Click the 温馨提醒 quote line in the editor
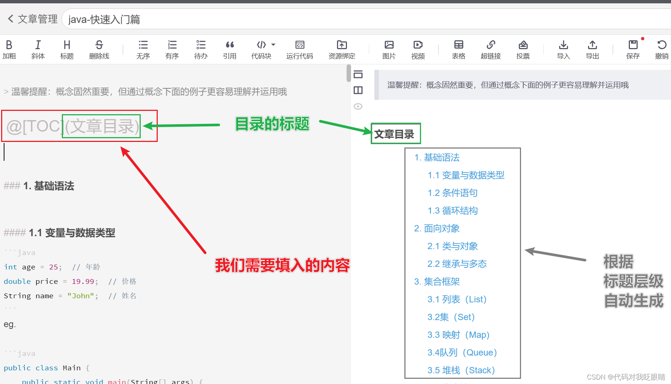Image resolution: width=671 pixels, height=384 pixels. (145, 92)
